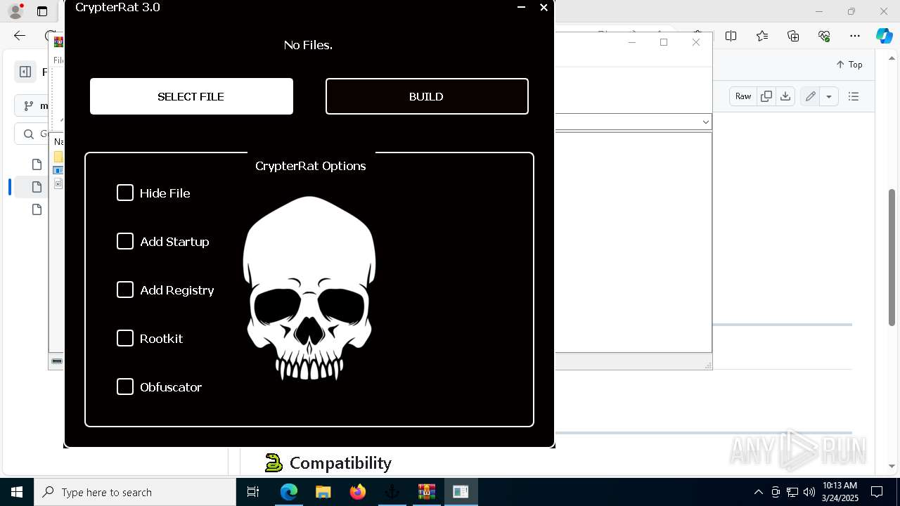Select the third file in GitHub tree
This screenshot has height=506, width=900.
37,209
